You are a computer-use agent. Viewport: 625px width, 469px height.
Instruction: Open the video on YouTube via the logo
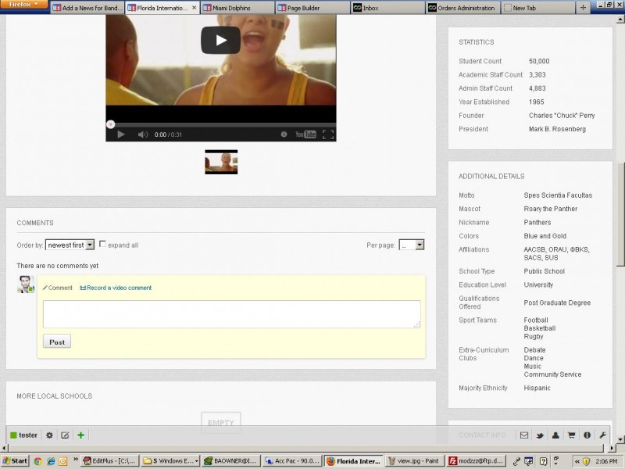(305, 134)
